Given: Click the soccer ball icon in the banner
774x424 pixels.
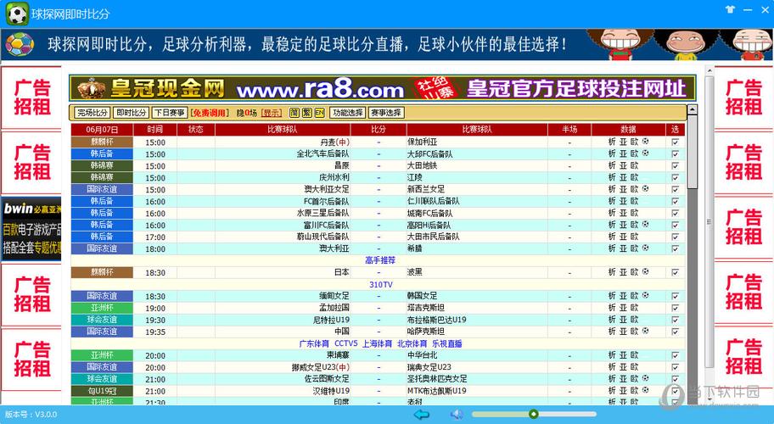Looking at the screenshot, I should (x=20, y=45).
